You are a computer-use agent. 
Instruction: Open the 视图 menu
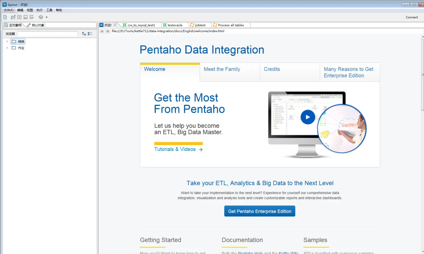tap(30, 10)
